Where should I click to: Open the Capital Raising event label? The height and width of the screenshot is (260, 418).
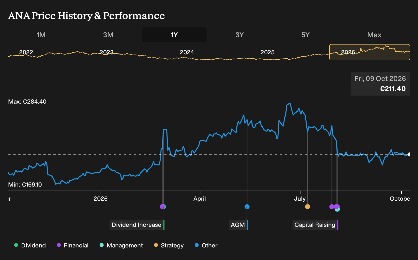pyautogui.click(x=315, y=225)
